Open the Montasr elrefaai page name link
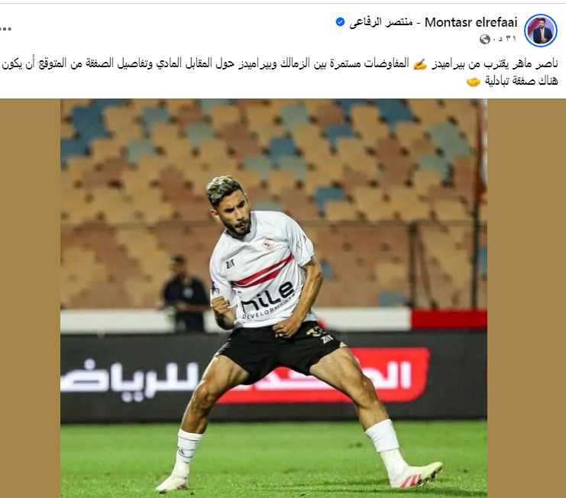 click(471, 22)
